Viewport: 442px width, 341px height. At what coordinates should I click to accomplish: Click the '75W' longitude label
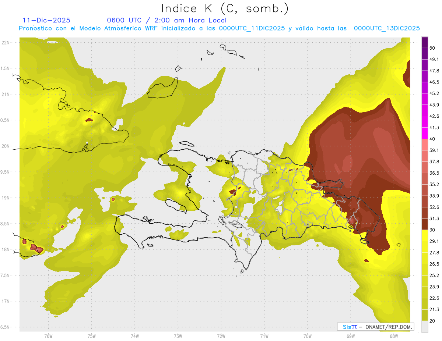[x=91, y=336]
